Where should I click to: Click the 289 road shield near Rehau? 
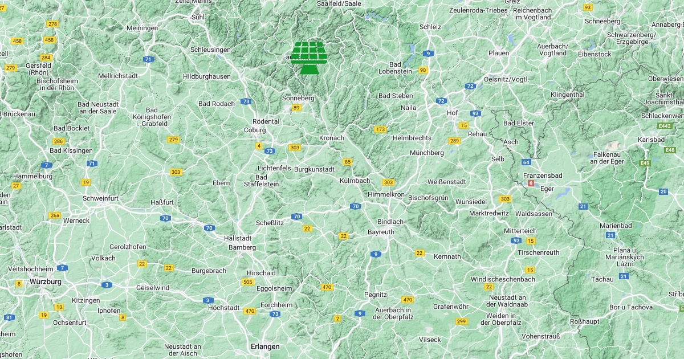tap(454, 141)
